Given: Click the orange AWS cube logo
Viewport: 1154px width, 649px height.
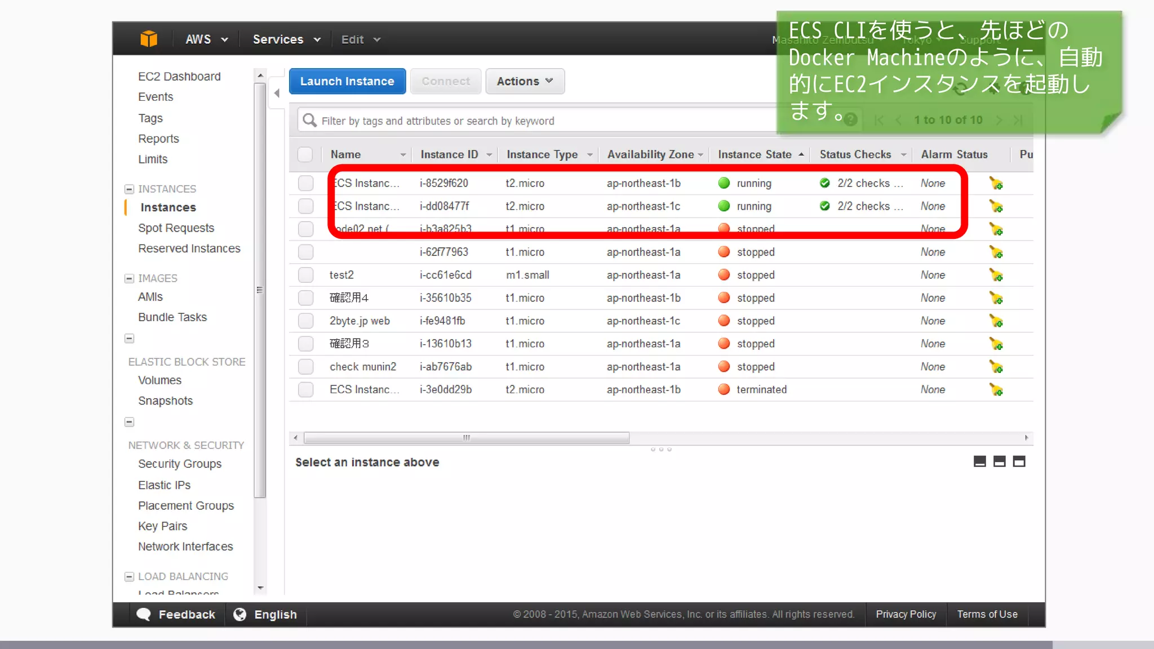Looking at the screenshot, I should pos(149,39).
